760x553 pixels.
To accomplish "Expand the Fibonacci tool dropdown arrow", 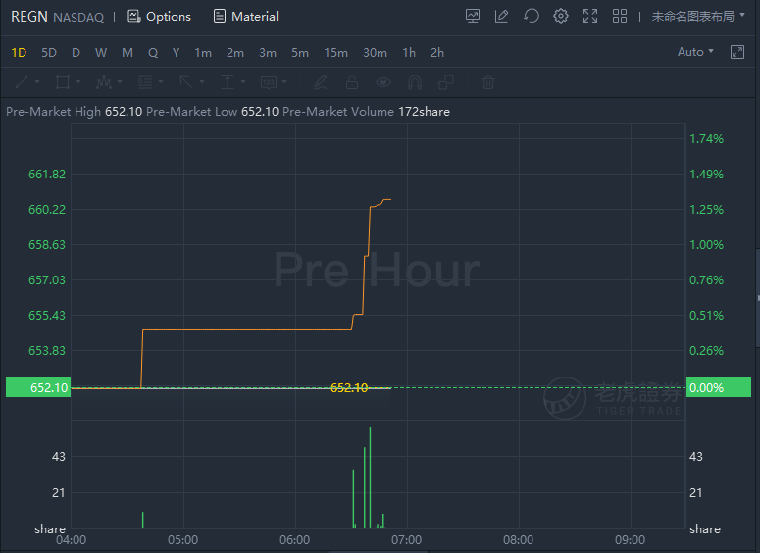I will (161, 82).
